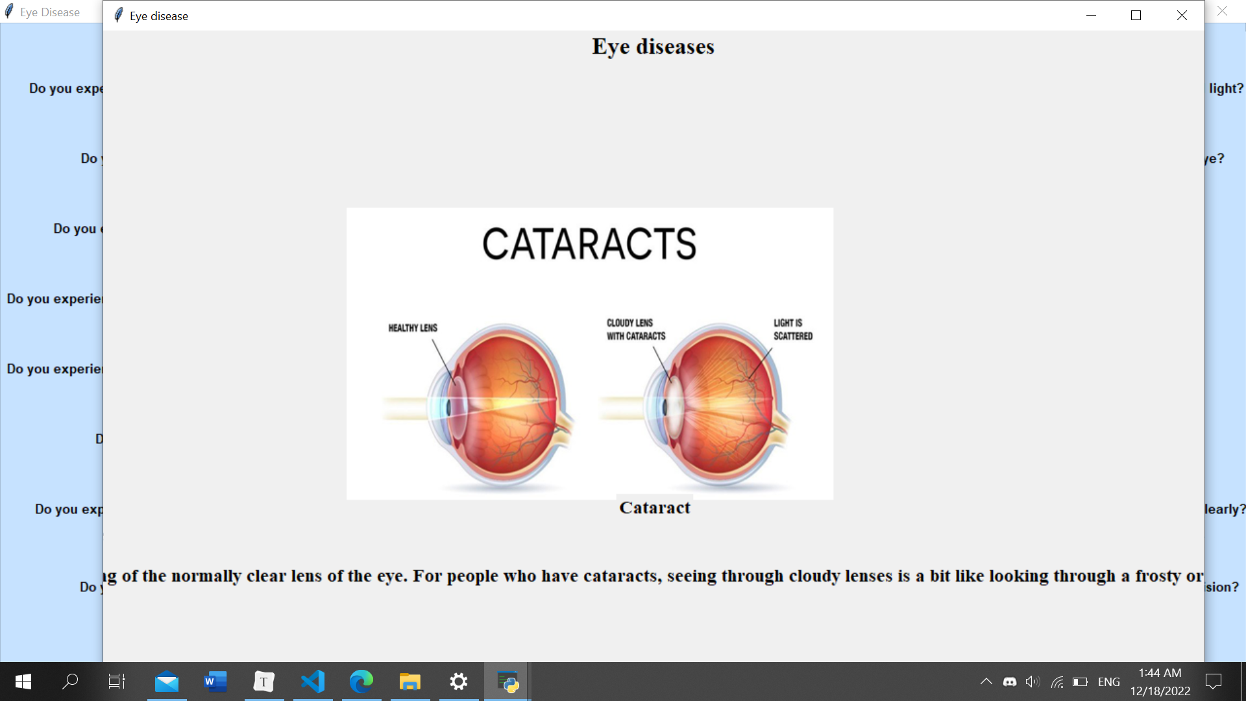Open Microsoft Word from the taskbar
Screen dimensions: 1246x701
point(215,682)
